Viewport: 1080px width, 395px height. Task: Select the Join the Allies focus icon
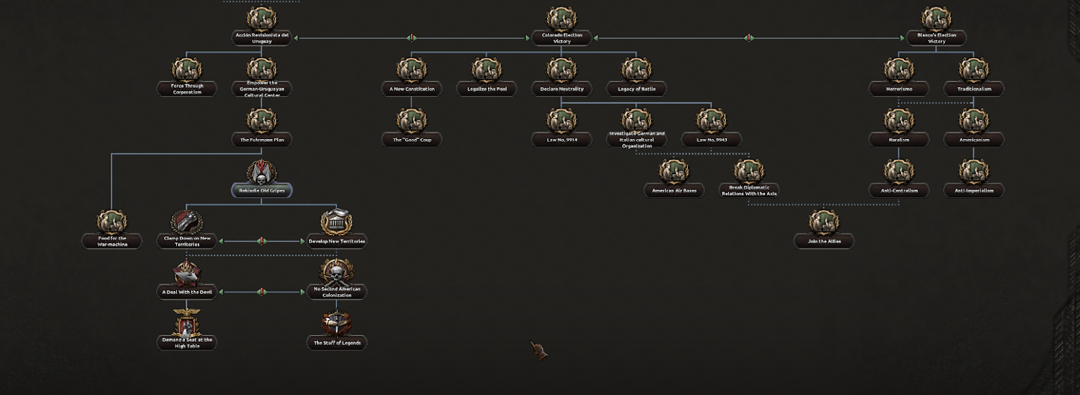[x=824, y=223]
